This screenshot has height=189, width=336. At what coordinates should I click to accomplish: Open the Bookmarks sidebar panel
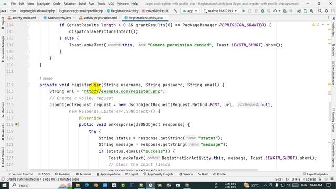[3, 132]
